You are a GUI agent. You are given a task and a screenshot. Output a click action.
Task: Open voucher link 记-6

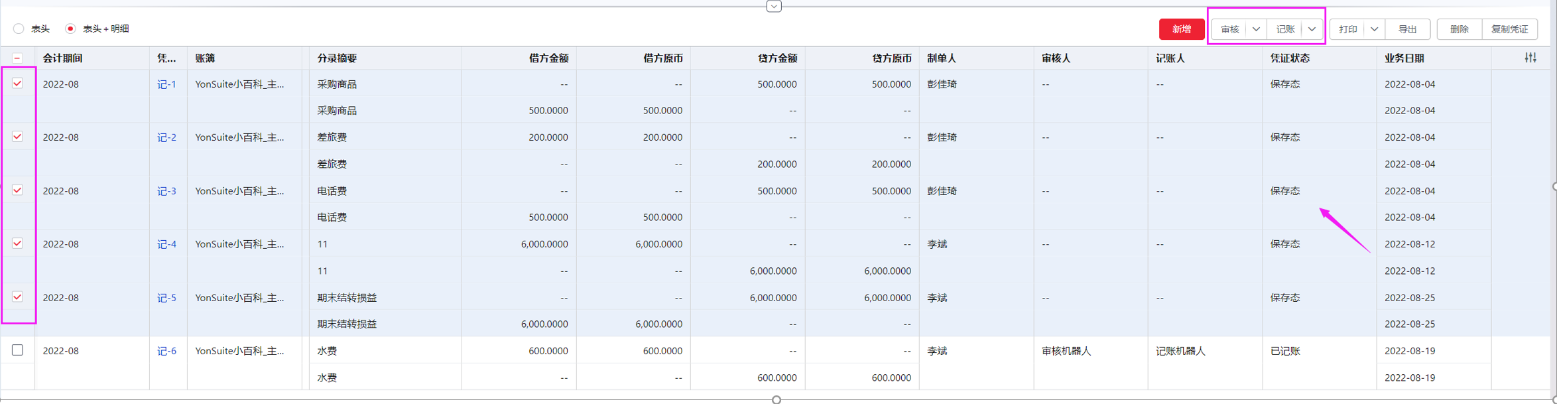point(166,351)
